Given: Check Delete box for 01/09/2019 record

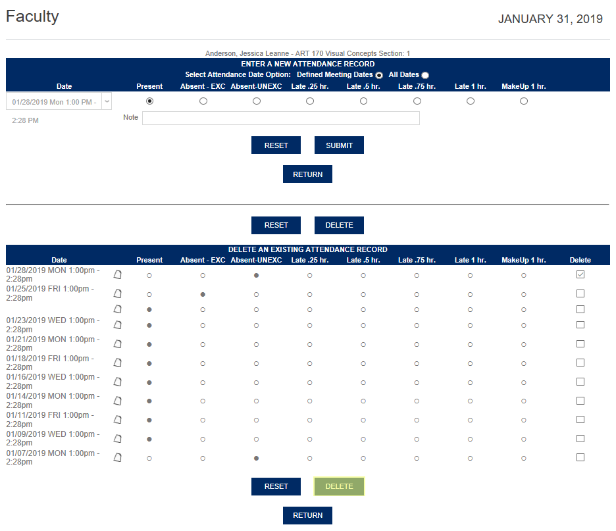Looking at the screenshot, I should 580,438.
